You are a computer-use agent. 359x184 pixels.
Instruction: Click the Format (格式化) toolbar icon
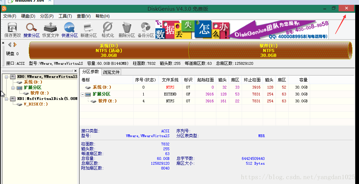click(108, 30)
